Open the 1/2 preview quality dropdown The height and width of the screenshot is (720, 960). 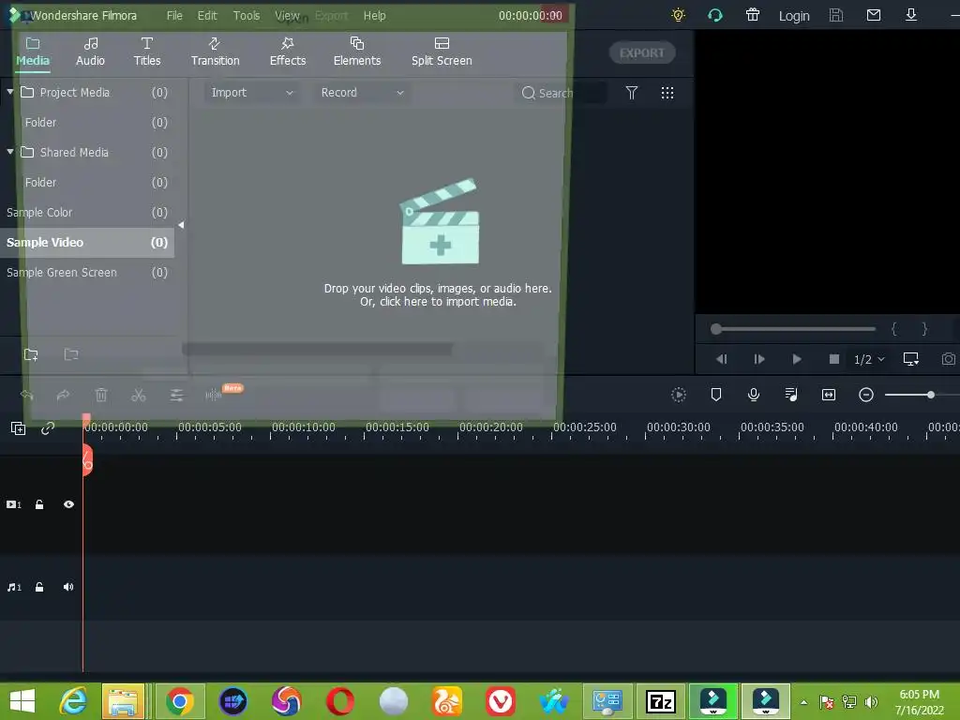tap(869, 359)
